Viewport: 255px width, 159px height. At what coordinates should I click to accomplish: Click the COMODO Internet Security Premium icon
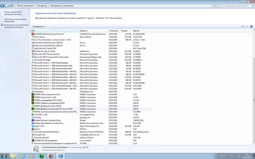(33, 34)
